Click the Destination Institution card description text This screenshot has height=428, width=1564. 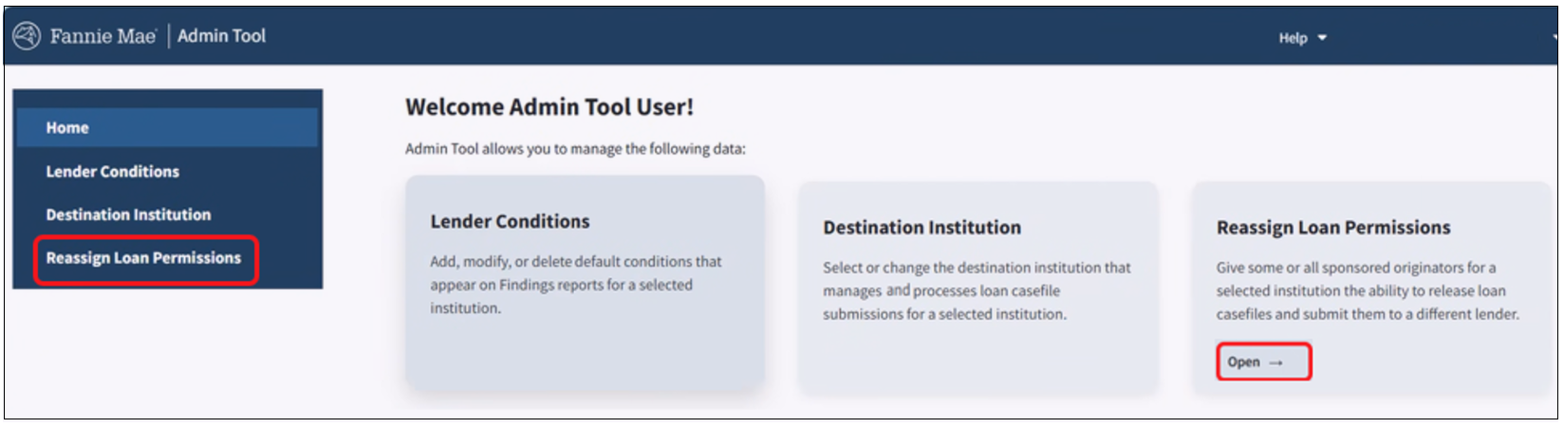point(977,290)
